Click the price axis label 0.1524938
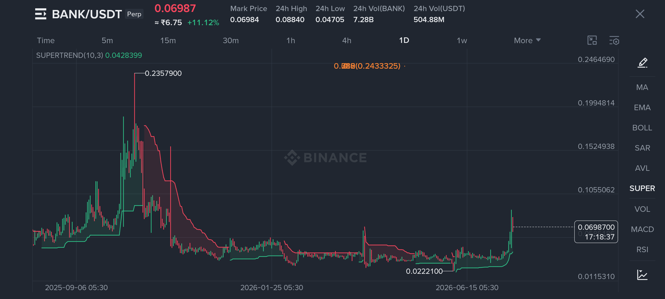This screenshot has height=299, width=665. pyautogui.click(x=596, y=146)
